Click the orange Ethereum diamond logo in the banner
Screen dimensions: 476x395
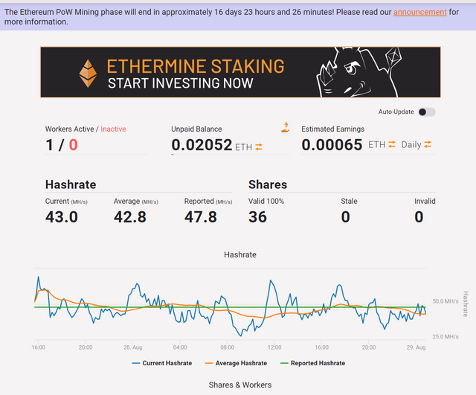click(x=88, y=74)
